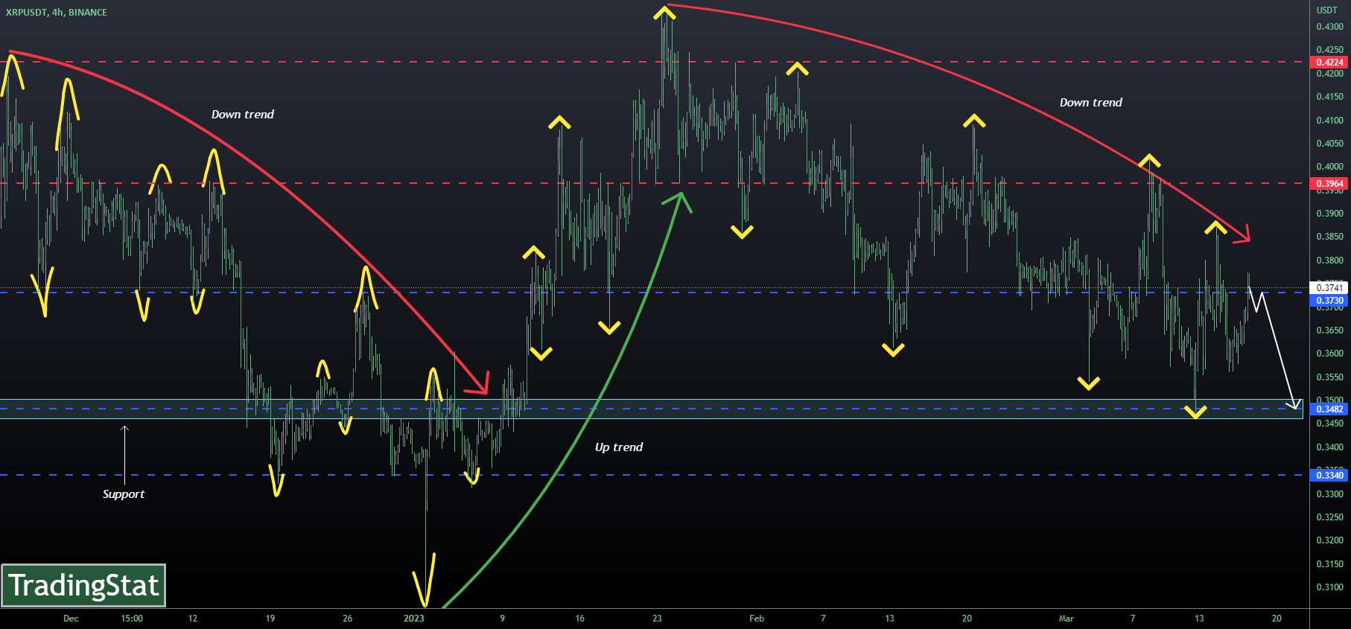Click the XRPUSDT, 4h, BINANCE symbol title
This screenshot has height=629, width=1351.
57,13
